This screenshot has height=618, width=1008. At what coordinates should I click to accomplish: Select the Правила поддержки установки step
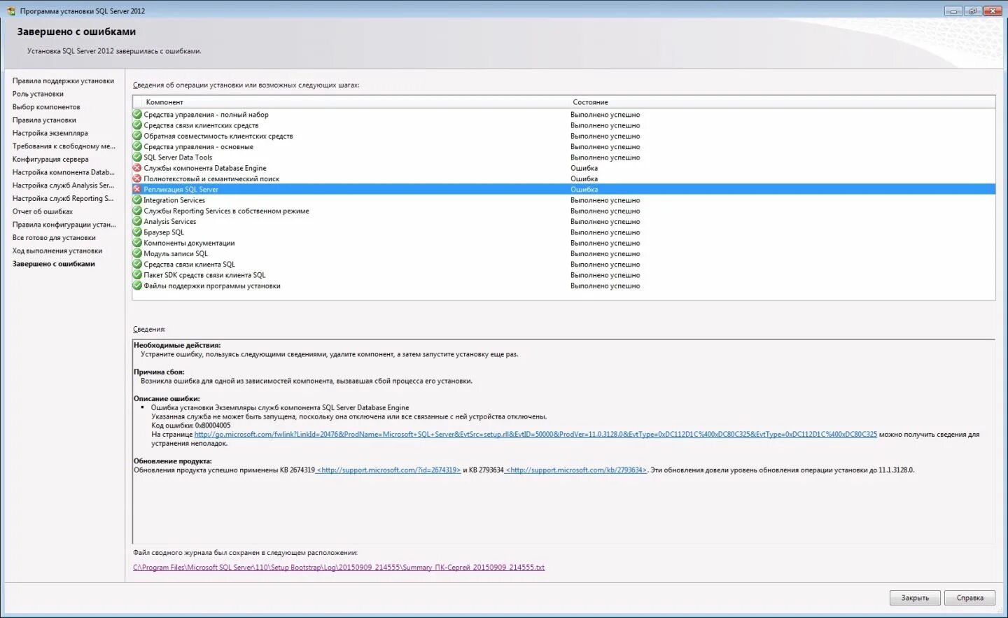63,81
